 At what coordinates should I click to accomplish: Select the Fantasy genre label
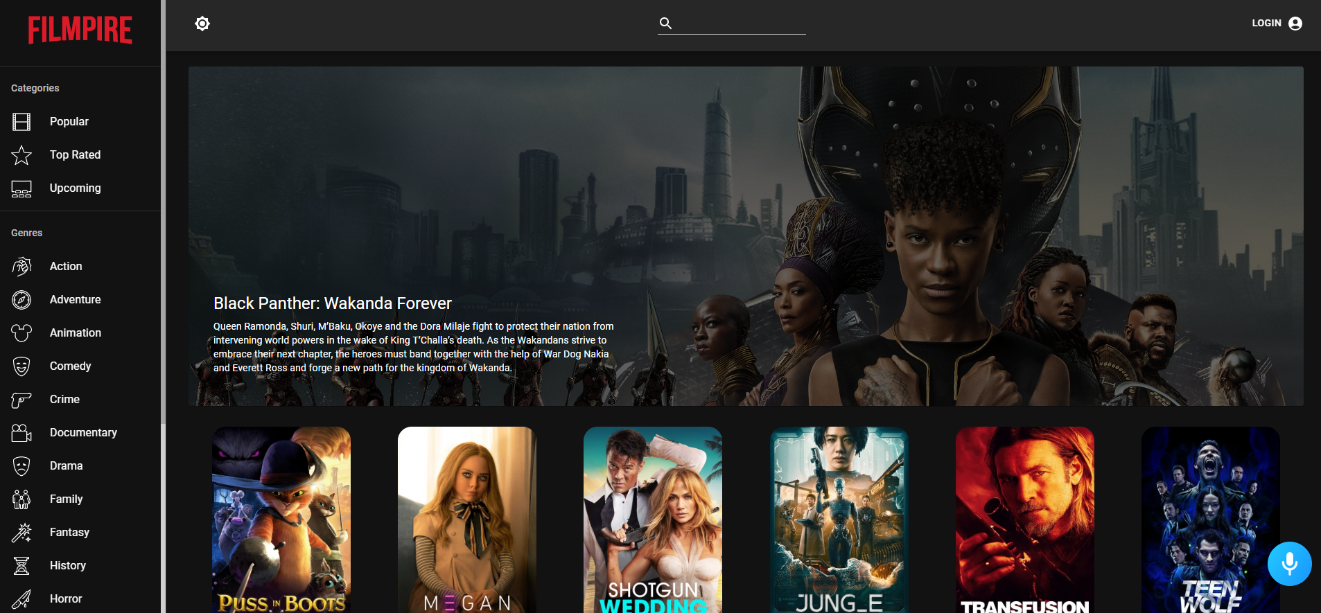pyautogui.click(x=69, y=532)
